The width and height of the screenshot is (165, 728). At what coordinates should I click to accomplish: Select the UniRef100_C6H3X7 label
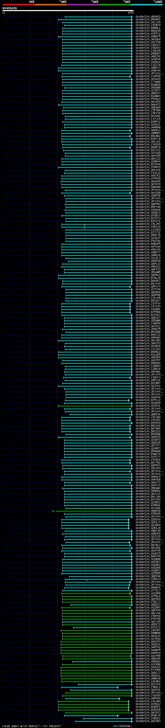tap(148, 45)
